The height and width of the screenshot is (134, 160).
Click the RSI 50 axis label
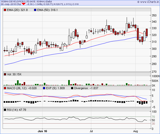coord(153,120)
